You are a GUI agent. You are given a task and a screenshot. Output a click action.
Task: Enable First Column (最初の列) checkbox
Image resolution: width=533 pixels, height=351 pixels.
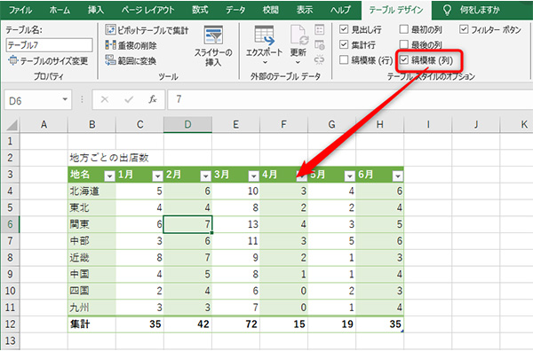403,29
